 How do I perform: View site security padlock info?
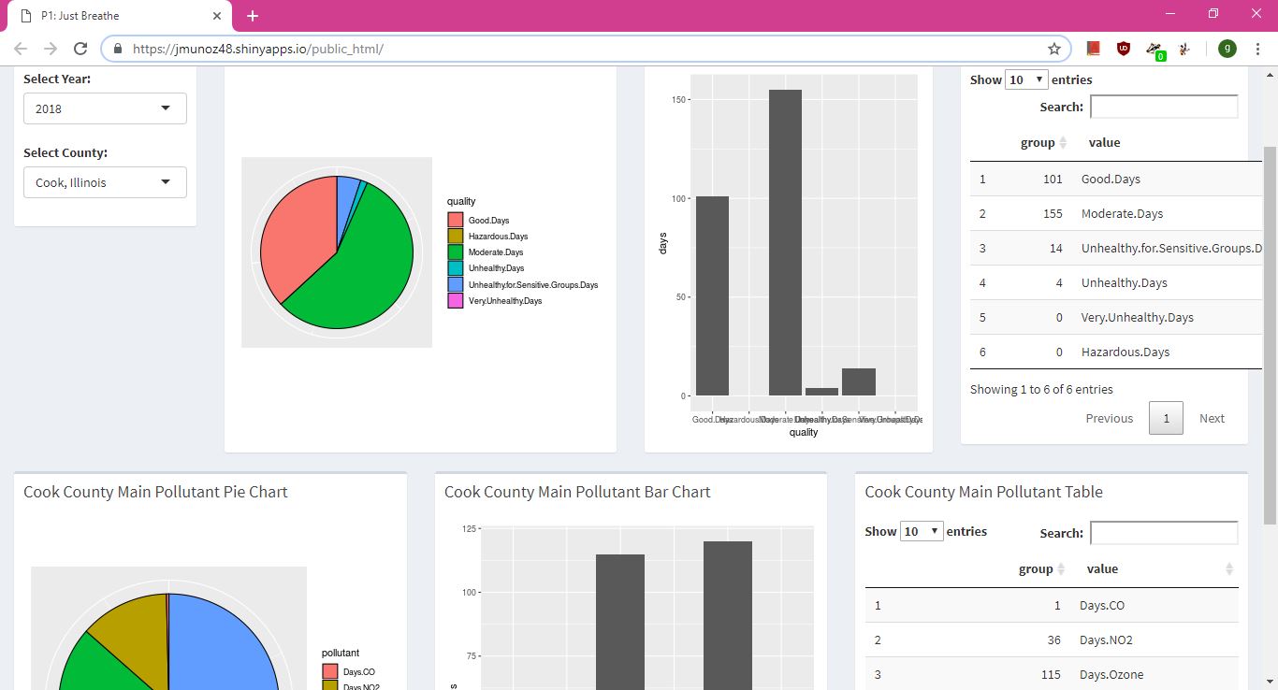click(x=118, y=49)
